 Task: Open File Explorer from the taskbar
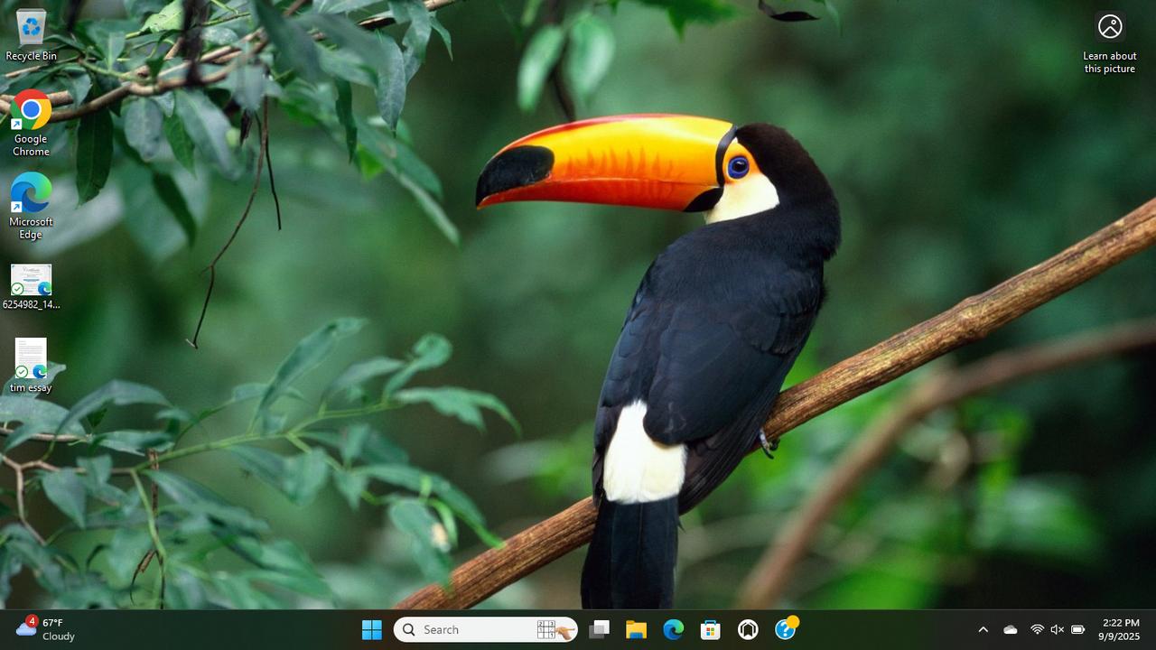pos(636,629)
